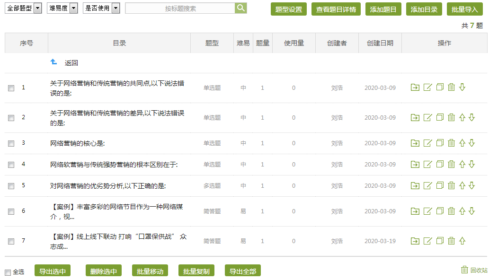This screenshot has width=489, height=280.
Task: Click the move-to-folder icon for question 1
Action: pos(415,87)
